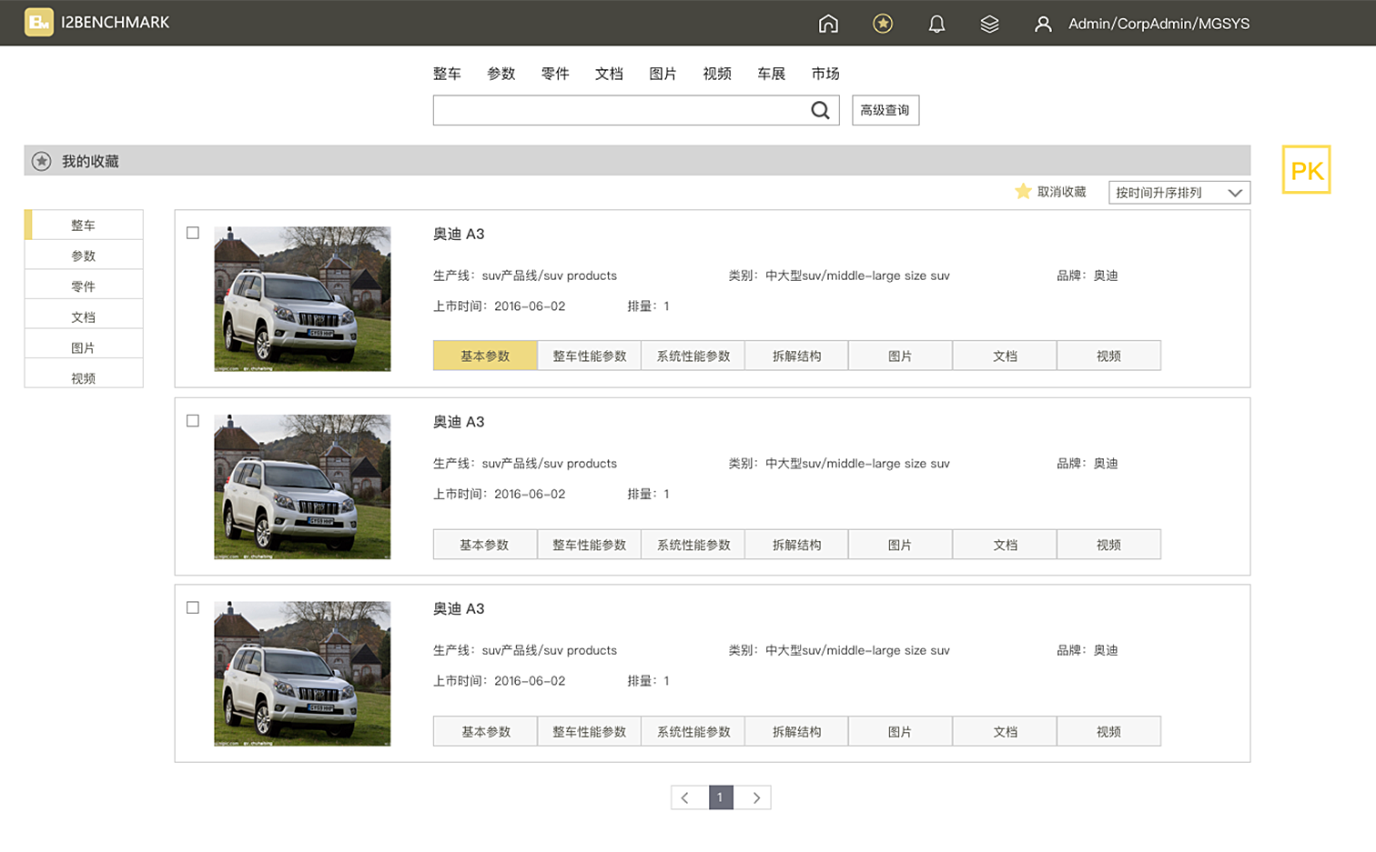Open Admin/CorpAdmin/MGSYS account link
This screenshot has width=1376, height=852.
[x=1158, y=24]
